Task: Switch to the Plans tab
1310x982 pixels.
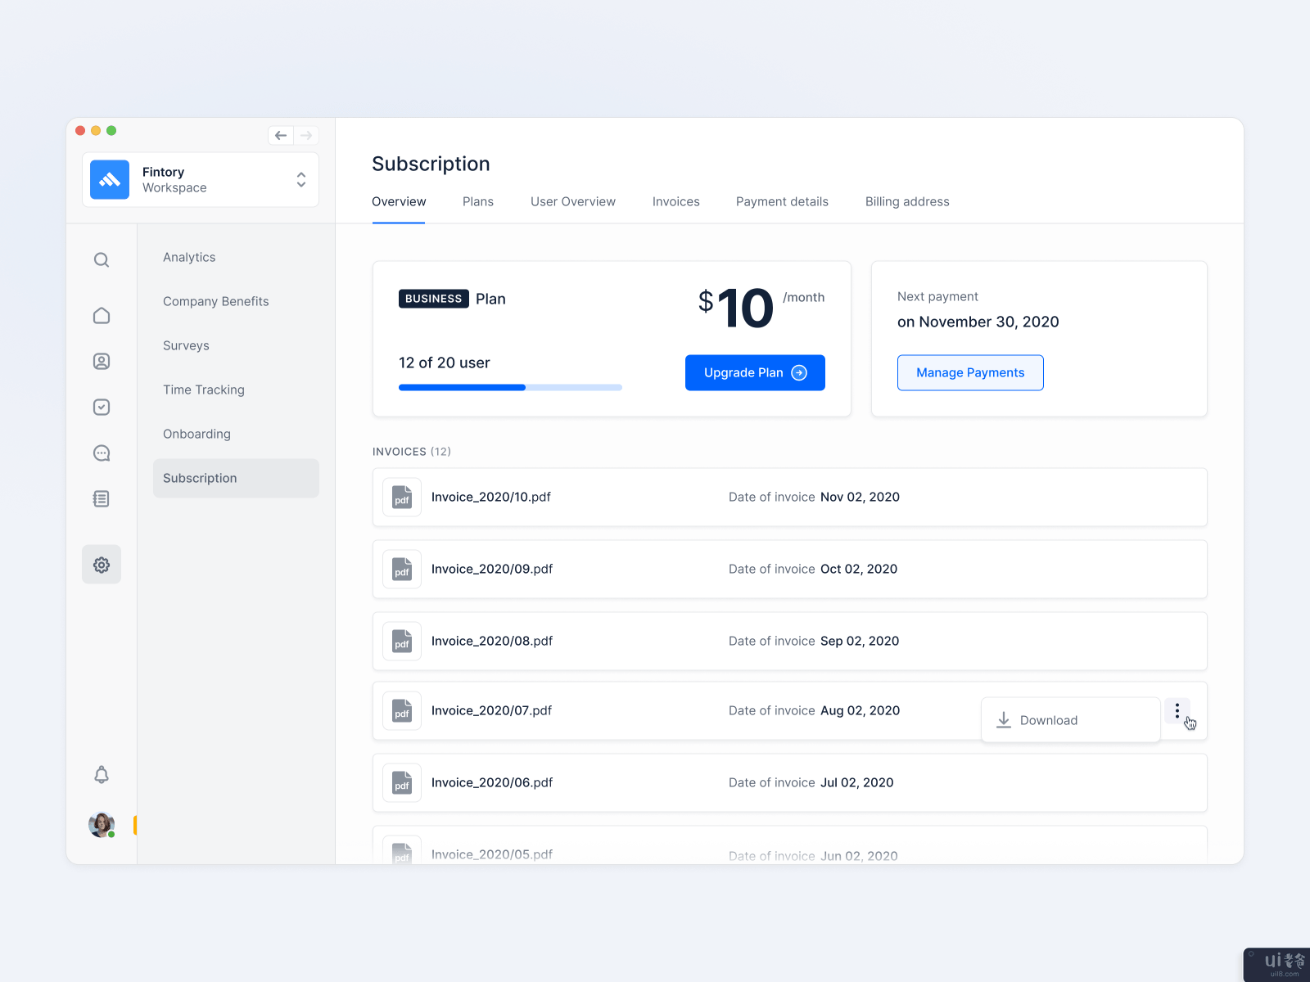Action: click(x=478, y=202)
